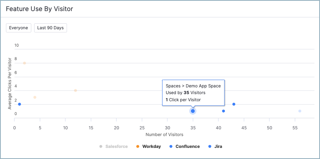
Task: Click the x-axis tick label 45
Action: coord(244,128)
